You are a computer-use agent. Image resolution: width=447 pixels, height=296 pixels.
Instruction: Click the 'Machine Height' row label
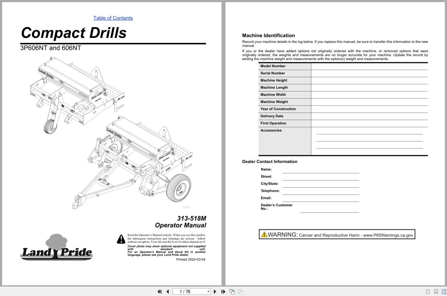(x=274, y=80)
